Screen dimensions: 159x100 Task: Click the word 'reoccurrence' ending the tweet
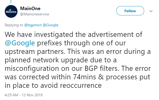81,85
